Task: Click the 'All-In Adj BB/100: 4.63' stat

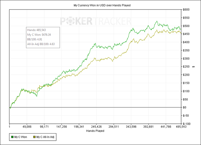Action: [41, 44]
